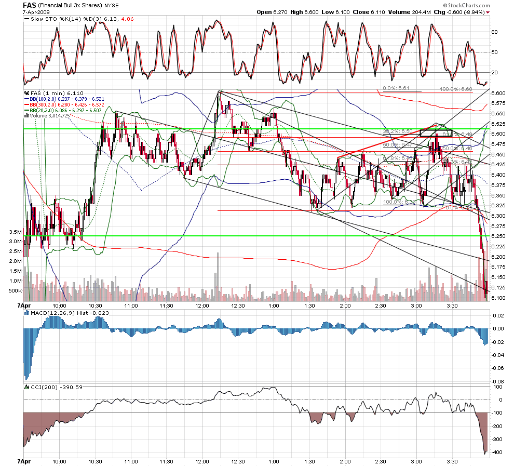This screenshot has width=514, height=466.
Task: Click the 500K volume axis label
Action: point(15,290)
